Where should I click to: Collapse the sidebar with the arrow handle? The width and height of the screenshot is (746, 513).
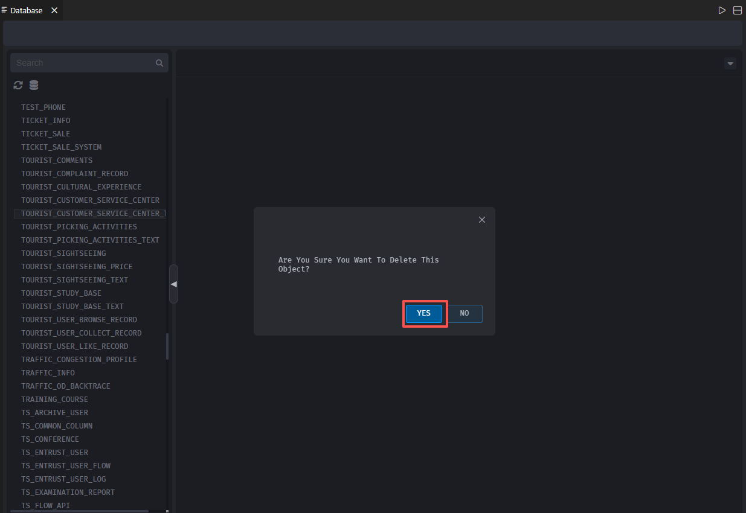coord(173,284)
